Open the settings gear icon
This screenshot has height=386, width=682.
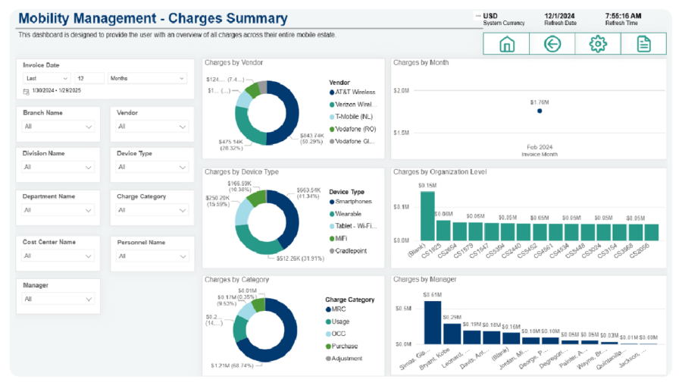point(598,44)
